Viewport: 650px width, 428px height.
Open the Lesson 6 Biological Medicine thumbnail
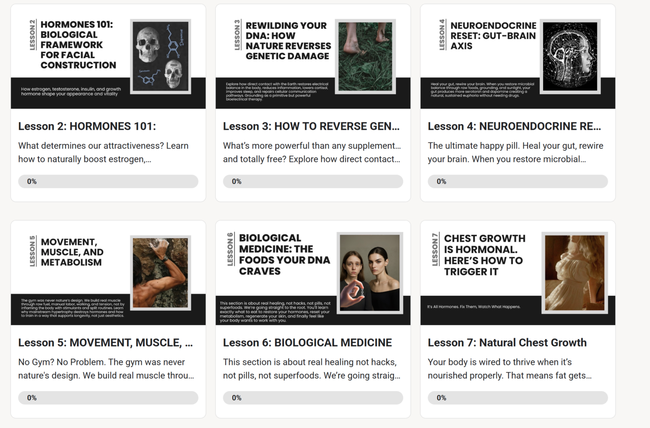[x=313, y=273]
